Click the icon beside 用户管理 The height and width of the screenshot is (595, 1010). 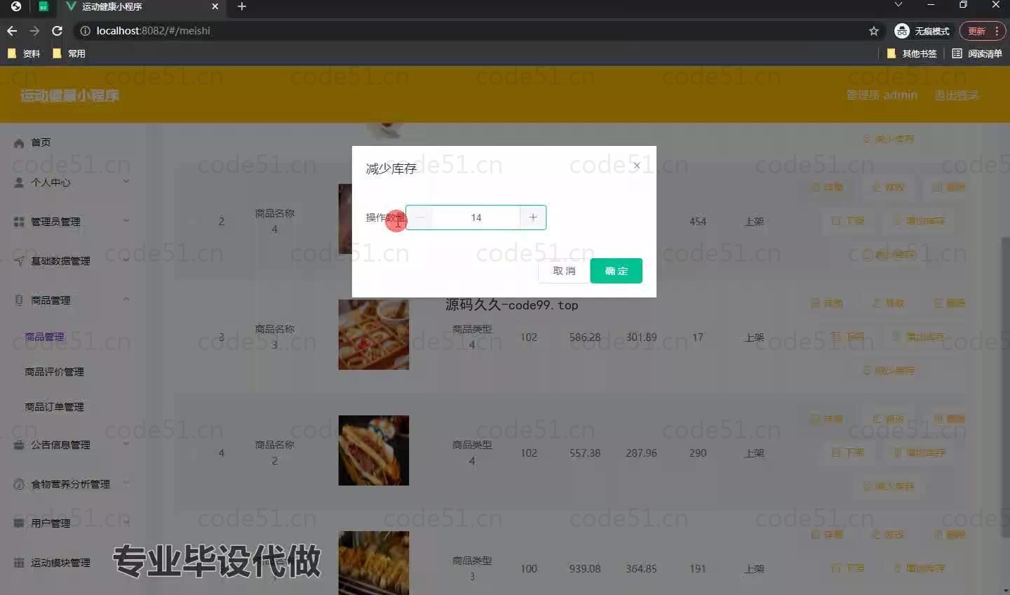19,523
